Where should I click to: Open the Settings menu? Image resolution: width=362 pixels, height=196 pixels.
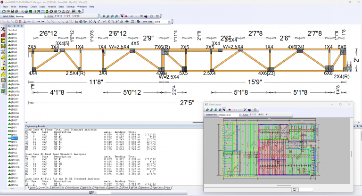coord(70,7)
